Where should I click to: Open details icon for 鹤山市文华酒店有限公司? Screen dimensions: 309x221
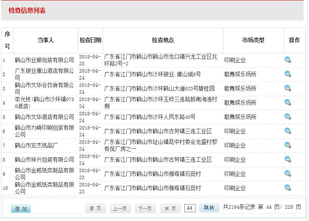click(x=288, y=116)
